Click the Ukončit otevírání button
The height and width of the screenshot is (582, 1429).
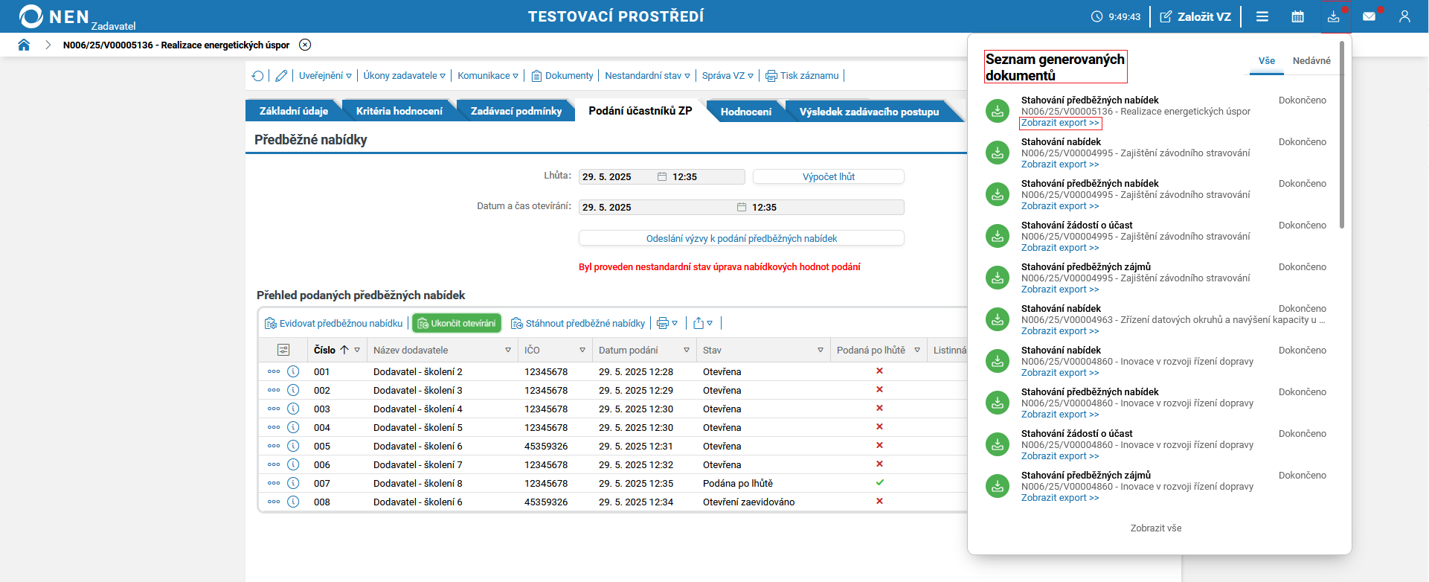(x=457, y=323)
